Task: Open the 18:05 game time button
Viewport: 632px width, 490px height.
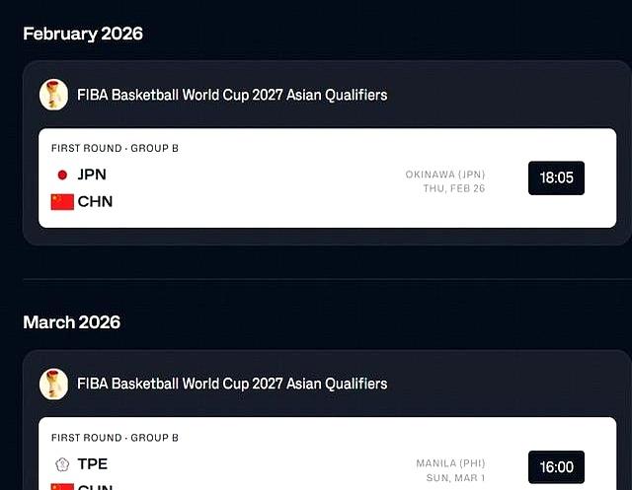Action: 556,177
